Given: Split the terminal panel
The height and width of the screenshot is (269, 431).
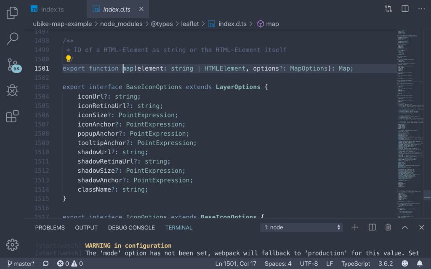Looking at the screenshot, I should point(372,227).
